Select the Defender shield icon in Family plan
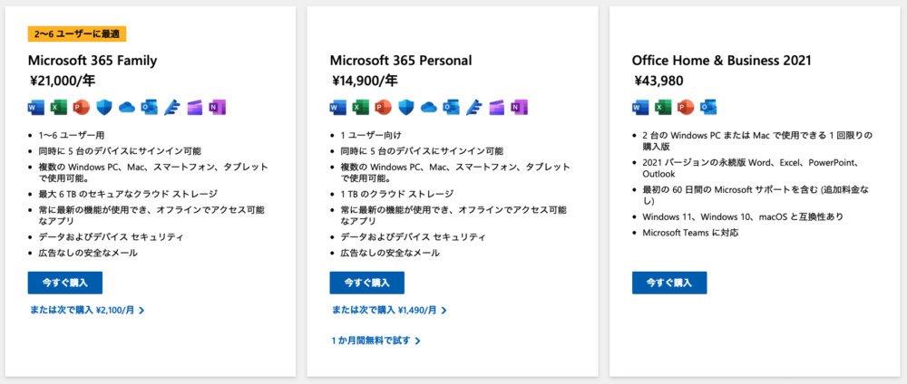Viewport: 907px width, 384px height. tap(104, 107)
